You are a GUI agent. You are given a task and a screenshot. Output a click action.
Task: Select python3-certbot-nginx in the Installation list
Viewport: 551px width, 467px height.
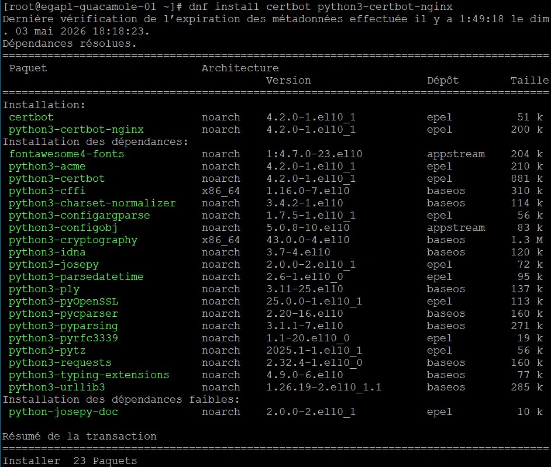click(x=76, y=130)
